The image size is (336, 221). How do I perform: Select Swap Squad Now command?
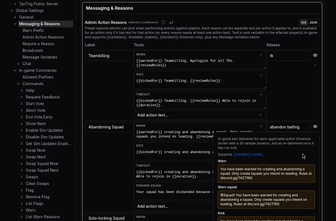pyautogui.click(x=42, y=164)
